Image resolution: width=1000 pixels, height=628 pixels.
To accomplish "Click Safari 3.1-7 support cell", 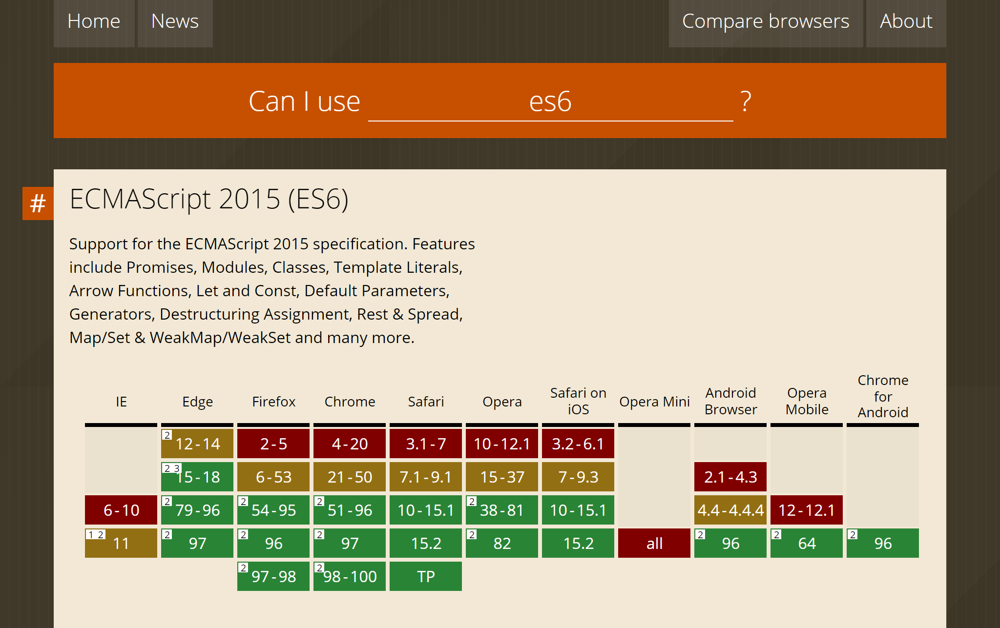I will [x=426, y=444].
